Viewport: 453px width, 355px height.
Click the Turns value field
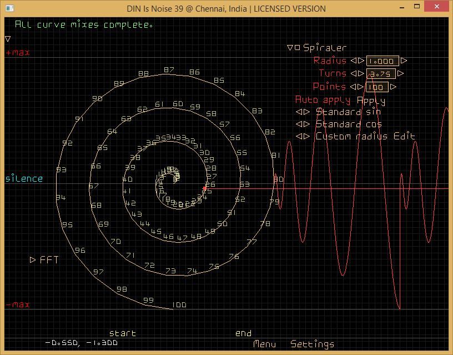[381, 74]
